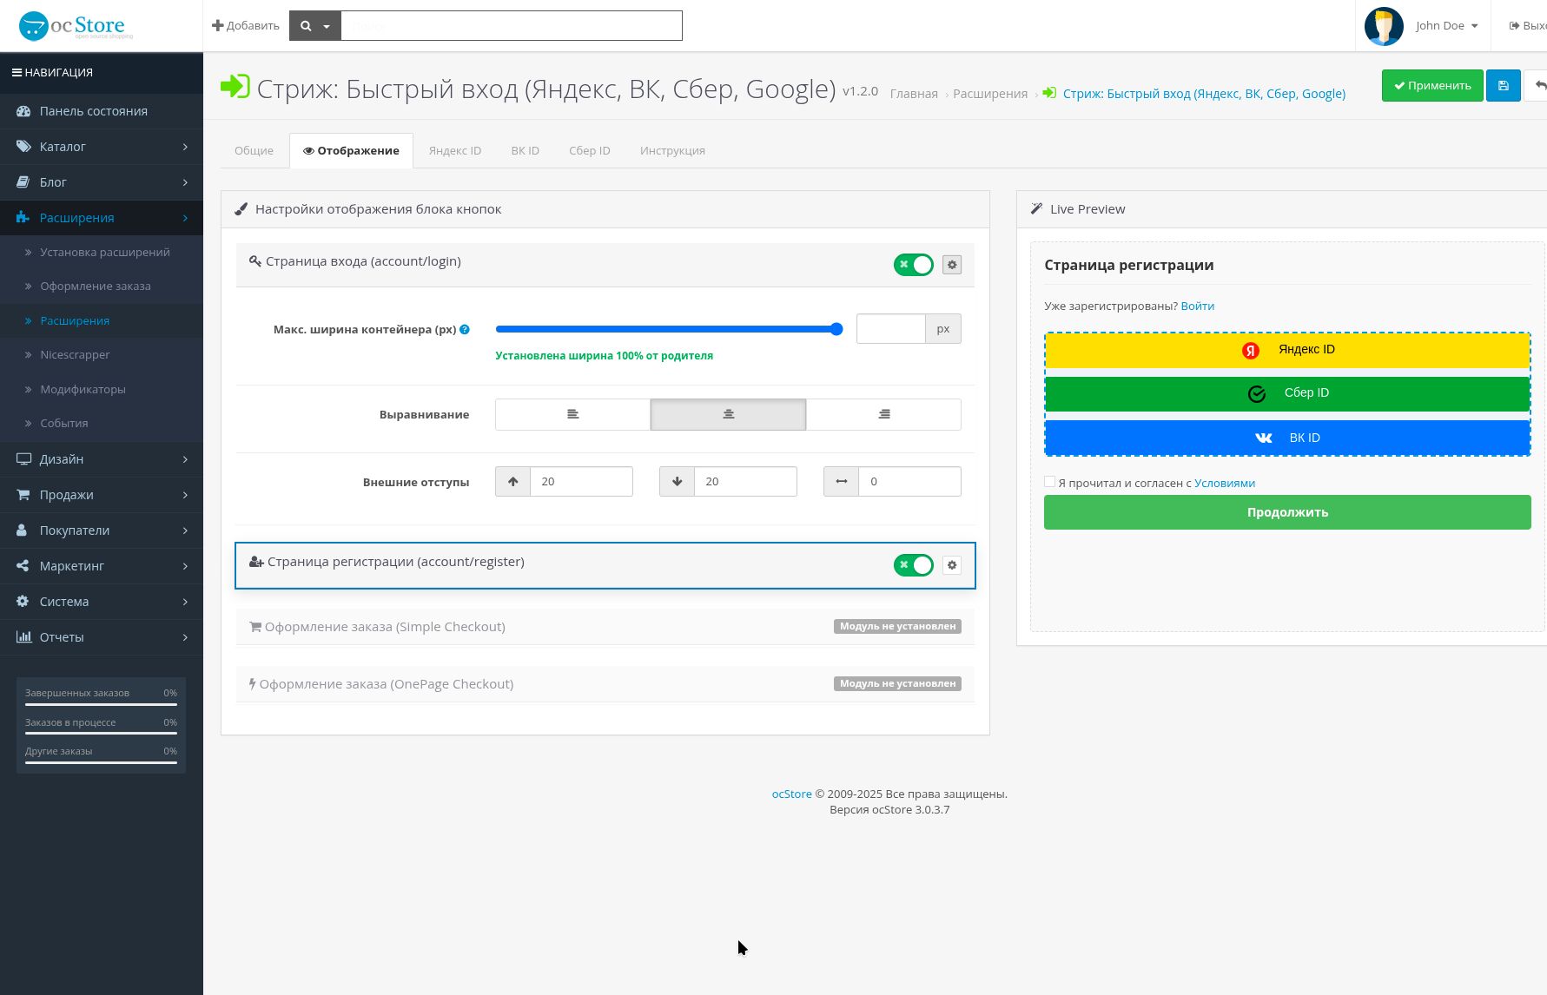Screen dimensions: 1547x995
Task: Click the magic wand Live Preview icon
Action: (x=1036, y=208)
